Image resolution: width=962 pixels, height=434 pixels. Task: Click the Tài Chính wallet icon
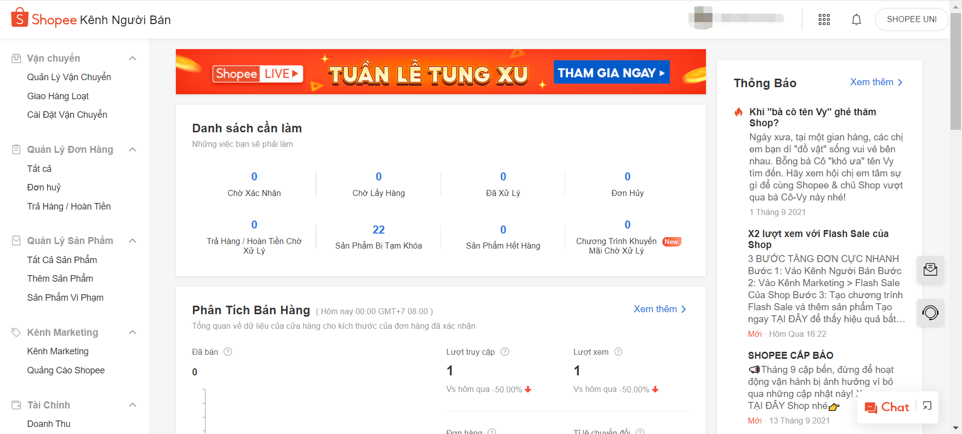pos(17,405)
